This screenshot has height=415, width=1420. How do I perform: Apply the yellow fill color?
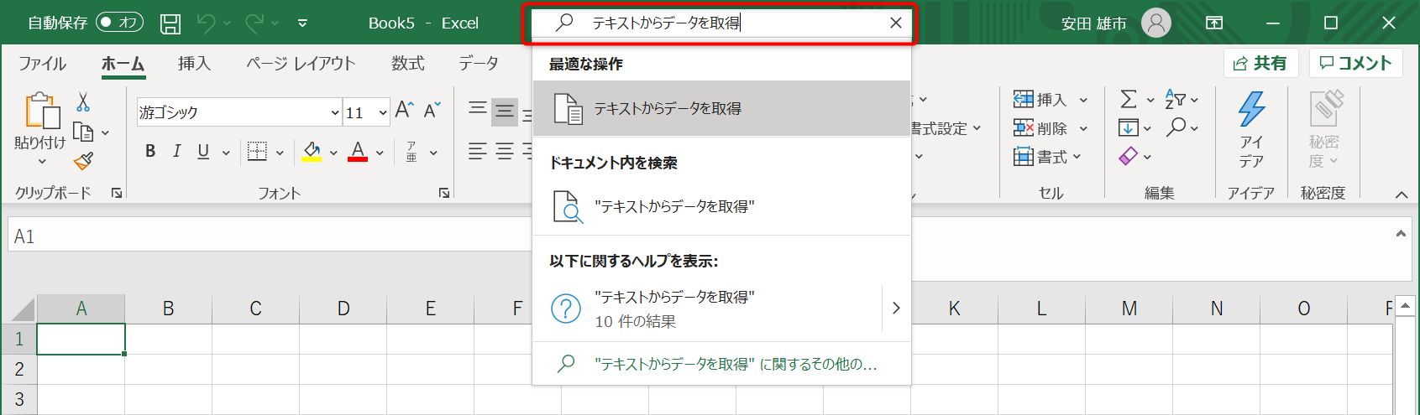(312, 152)
